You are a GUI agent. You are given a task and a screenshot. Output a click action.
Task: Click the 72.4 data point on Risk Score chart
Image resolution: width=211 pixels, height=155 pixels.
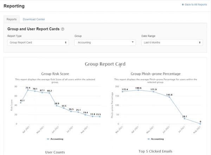pyautogui.click(x=28, y=90)
